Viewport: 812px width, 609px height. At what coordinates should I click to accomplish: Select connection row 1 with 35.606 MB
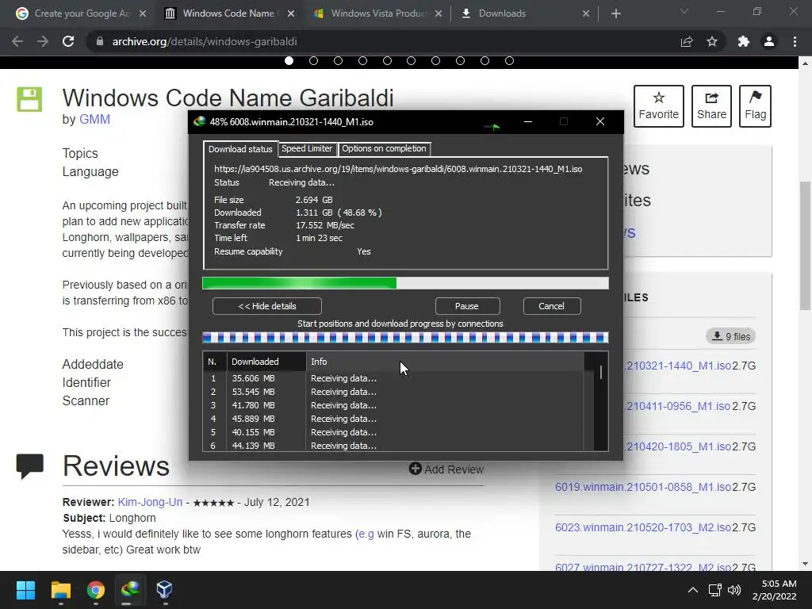393,378
